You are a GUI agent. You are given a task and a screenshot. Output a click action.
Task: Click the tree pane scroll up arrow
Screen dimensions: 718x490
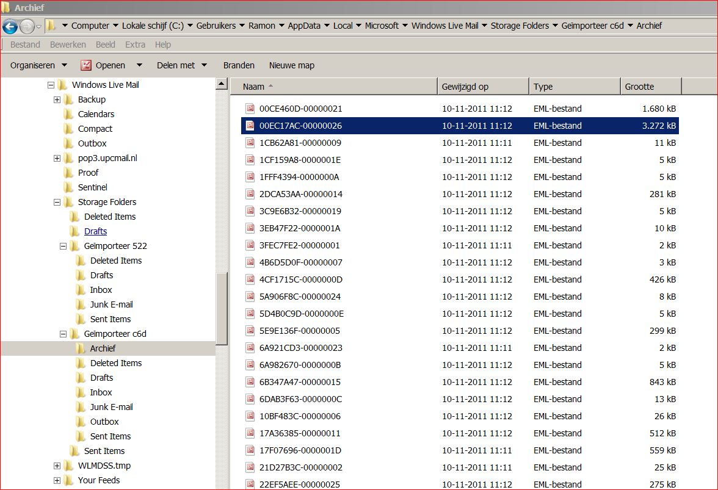(x=222, y=84)
